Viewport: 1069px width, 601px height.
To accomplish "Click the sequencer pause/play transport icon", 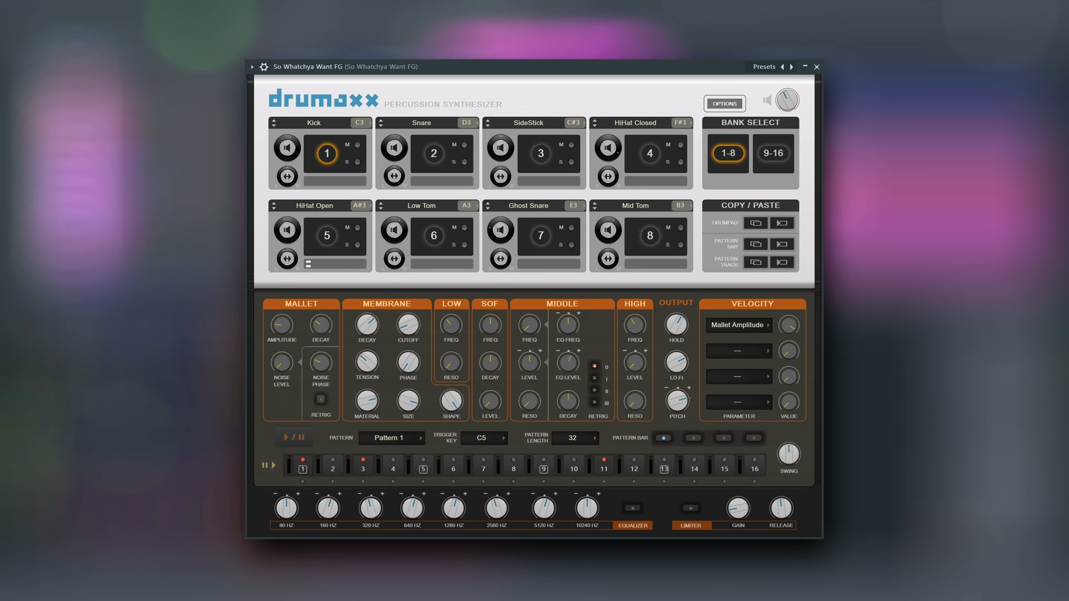I will [269, 465].
